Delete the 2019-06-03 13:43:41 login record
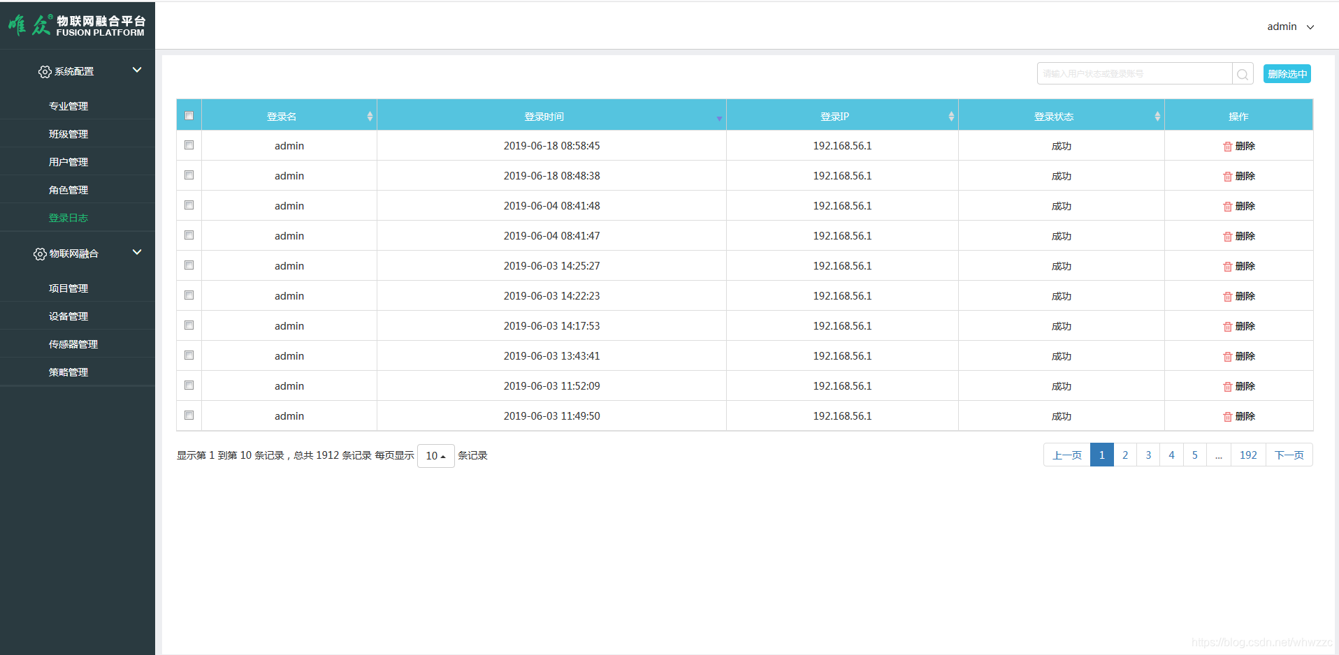Screen dimensions: 1339x655 (1238, 356)
